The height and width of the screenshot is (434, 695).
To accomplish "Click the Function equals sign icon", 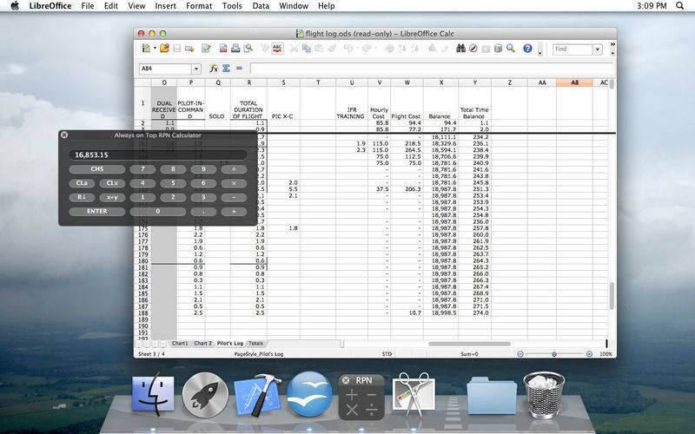I will [240, 69].
